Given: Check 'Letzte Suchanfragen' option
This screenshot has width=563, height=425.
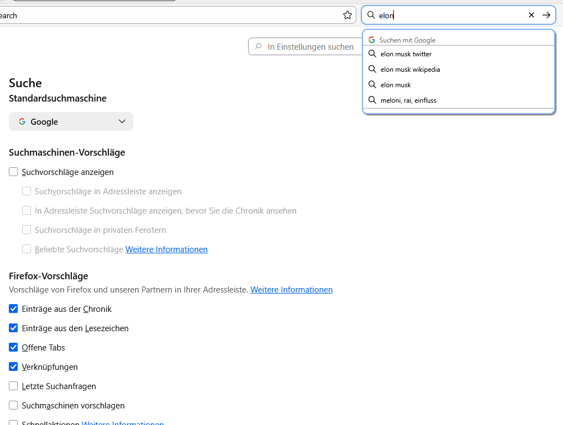Looking at the screenshot, I should click(13, 386).
